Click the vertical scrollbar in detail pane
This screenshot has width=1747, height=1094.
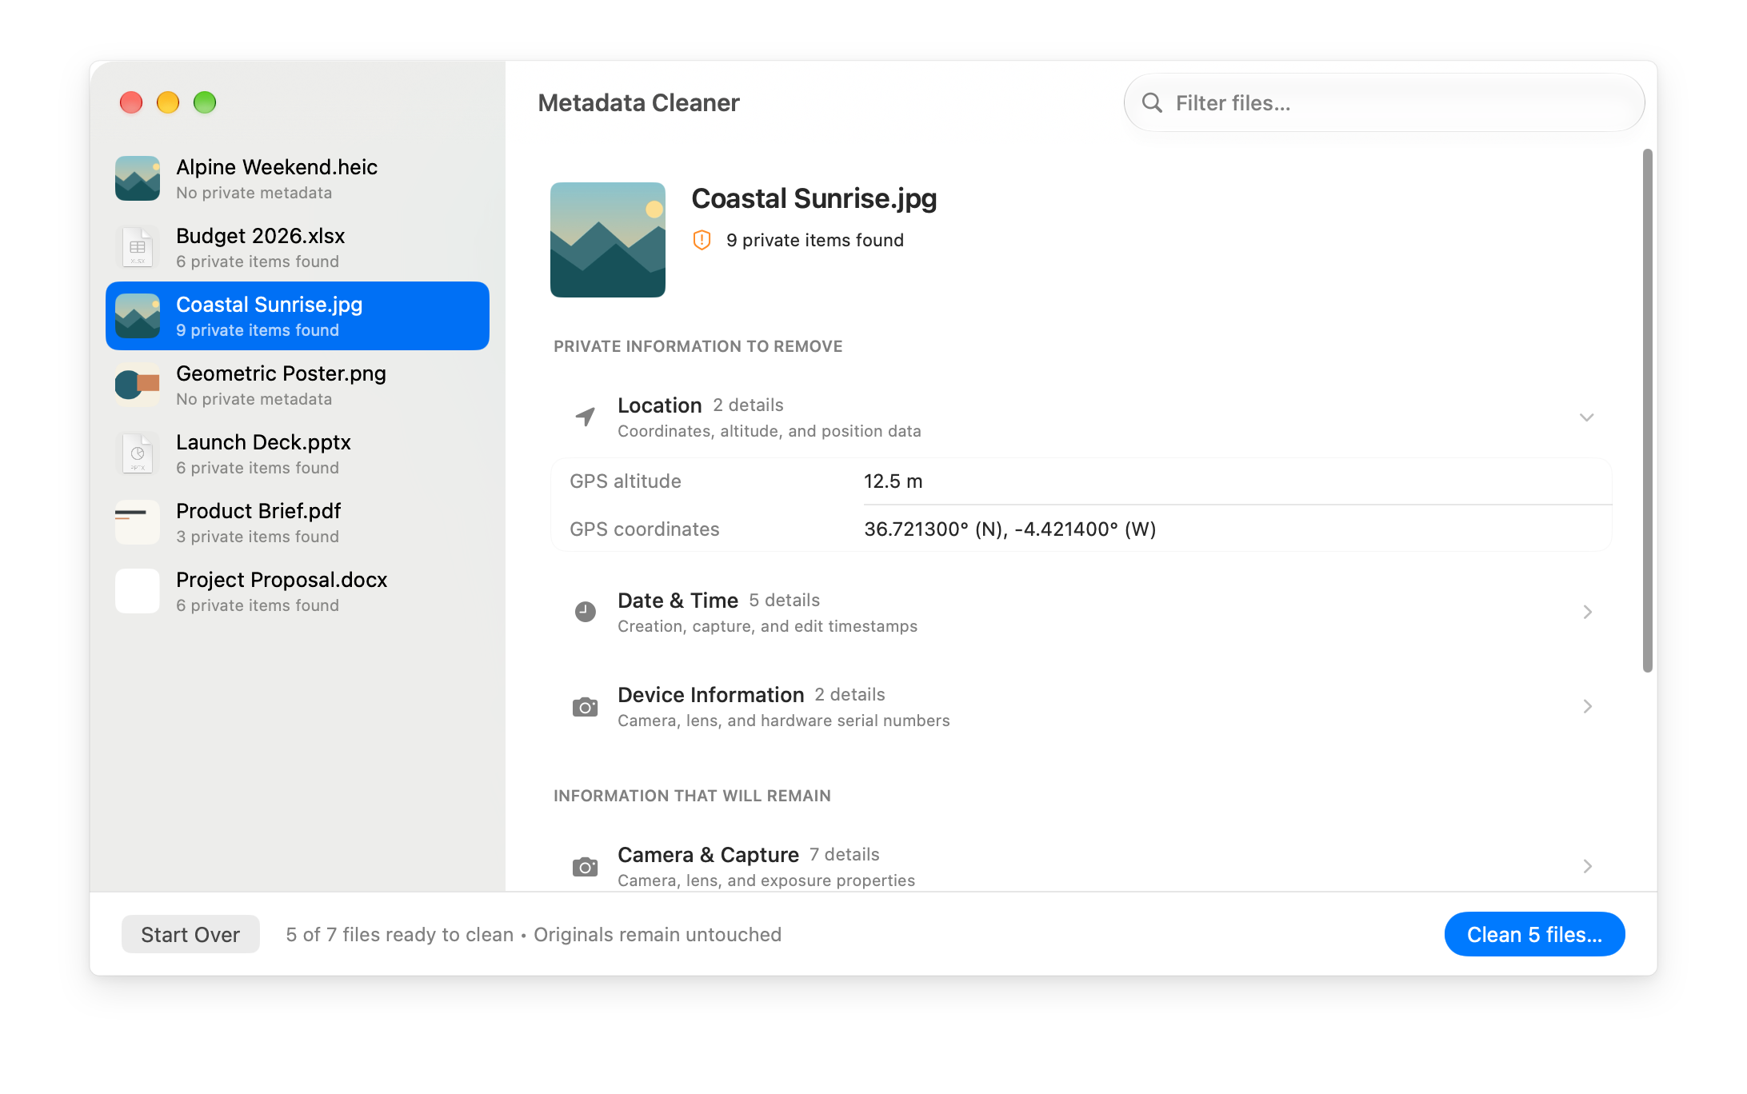[1647, 410]
